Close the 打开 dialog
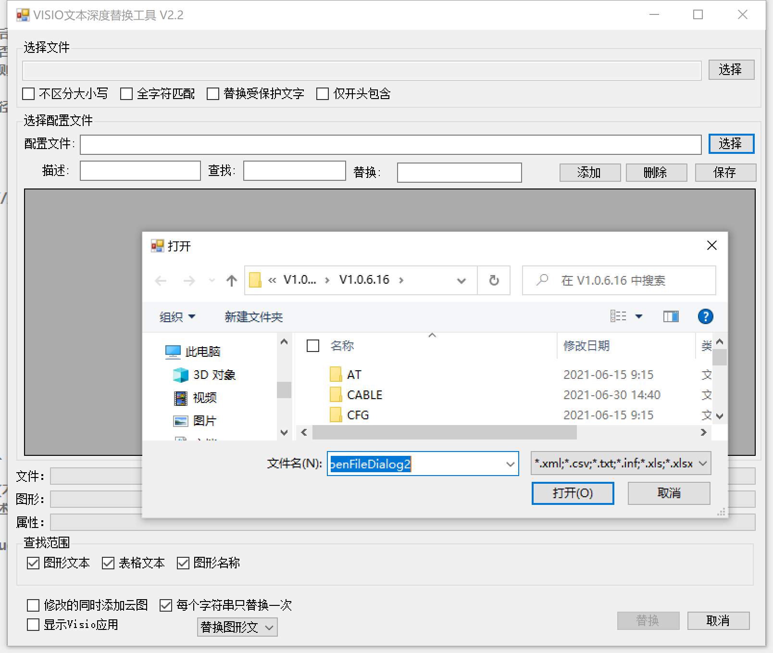This screenshot has height=653, width=773. click(712, 246)
